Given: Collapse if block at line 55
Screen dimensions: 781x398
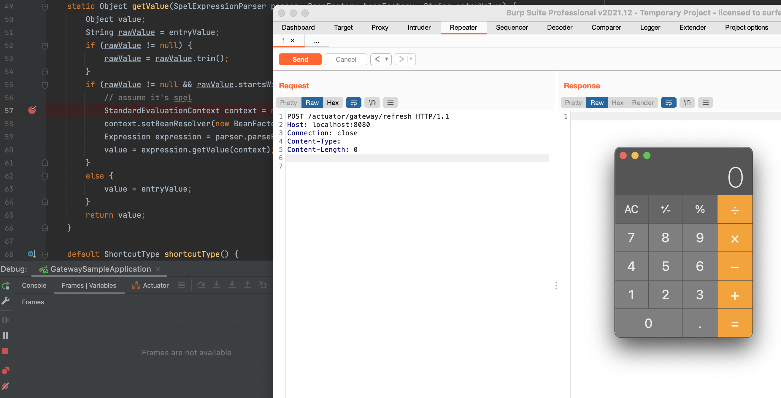Looking at the screenshot, I should point(45,85).
